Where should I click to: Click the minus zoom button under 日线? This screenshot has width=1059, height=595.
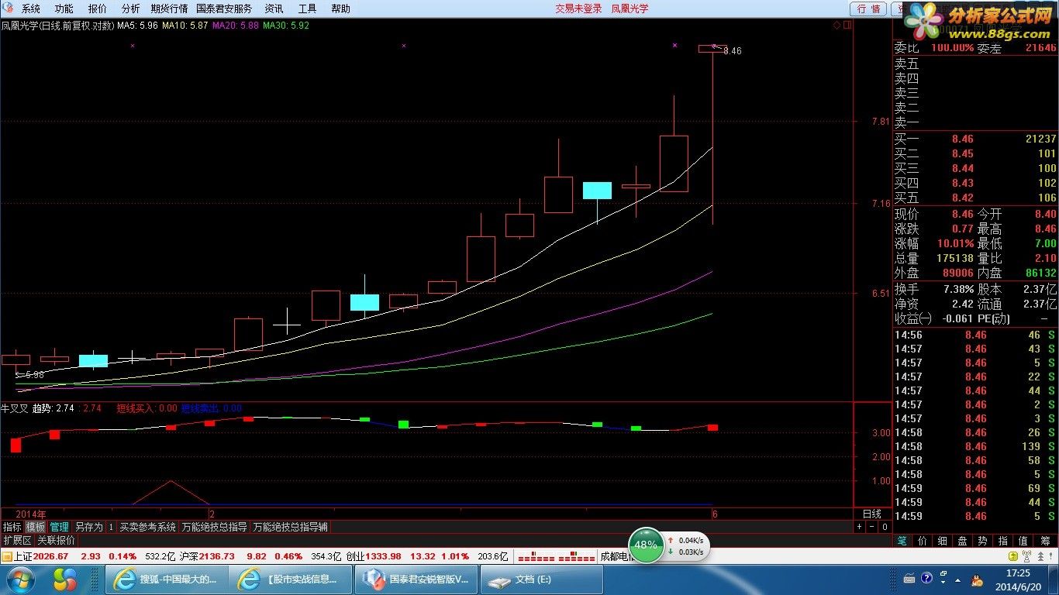(x=871, y=527)
